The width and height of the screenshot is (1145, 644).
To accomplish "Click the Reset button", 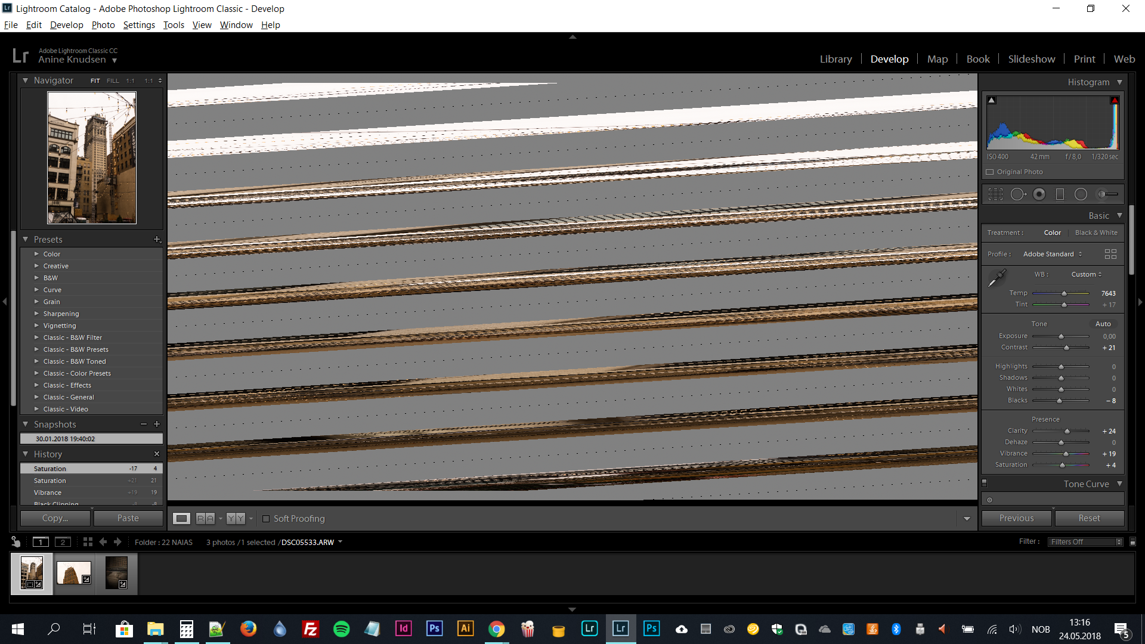I will (x=1090, y=518).
